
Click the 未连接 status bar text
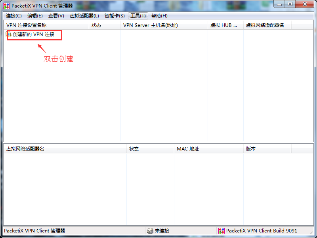coord(162,231)
